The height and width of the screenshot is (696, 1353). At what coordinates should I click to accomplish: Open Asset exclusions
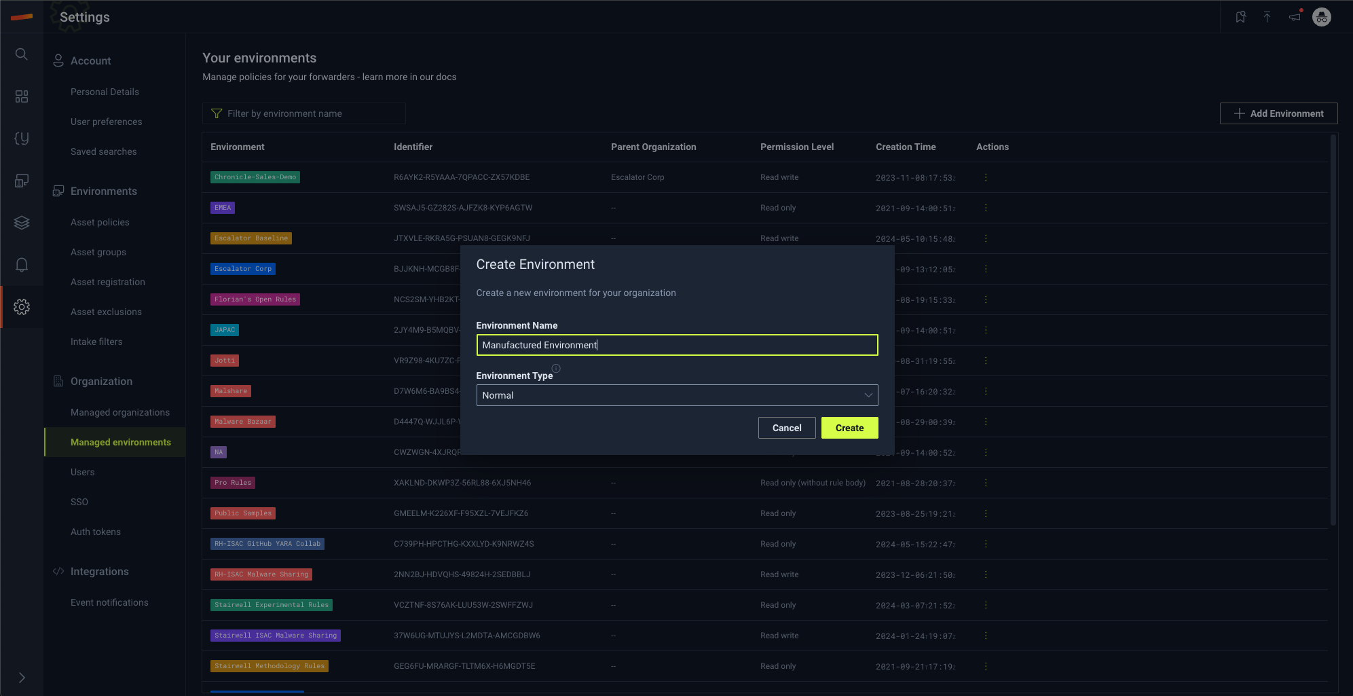(107, 312)
